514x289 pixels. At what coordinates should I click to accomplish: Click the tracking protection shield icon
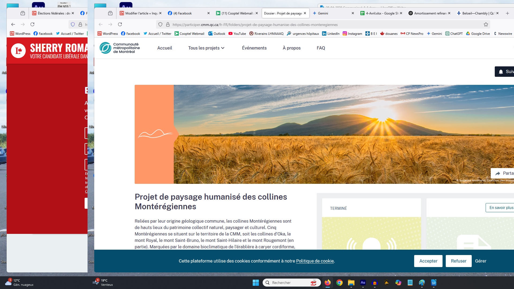pos(160,25)
